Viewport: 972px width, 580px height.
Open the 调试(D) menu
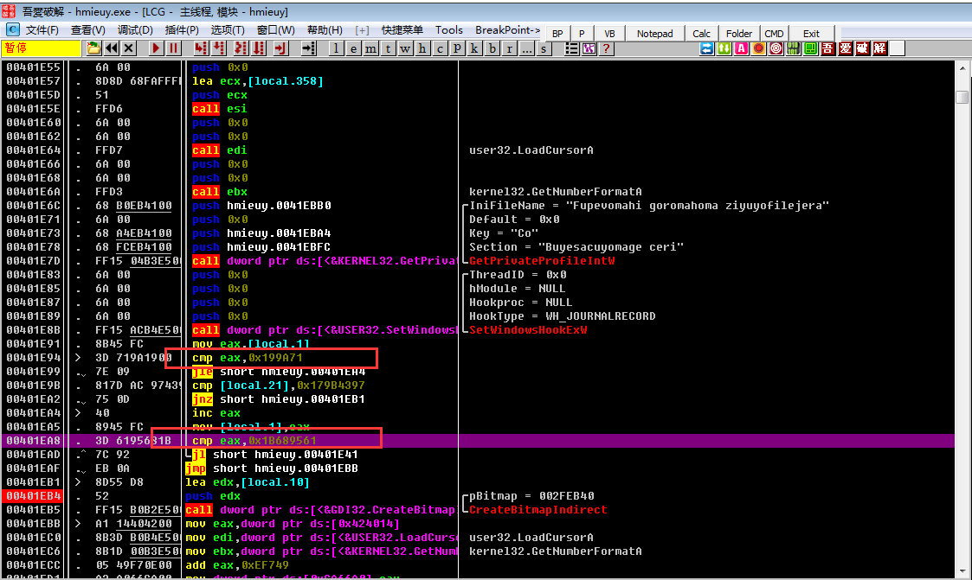pyautogui.click(x=135, y=30)
